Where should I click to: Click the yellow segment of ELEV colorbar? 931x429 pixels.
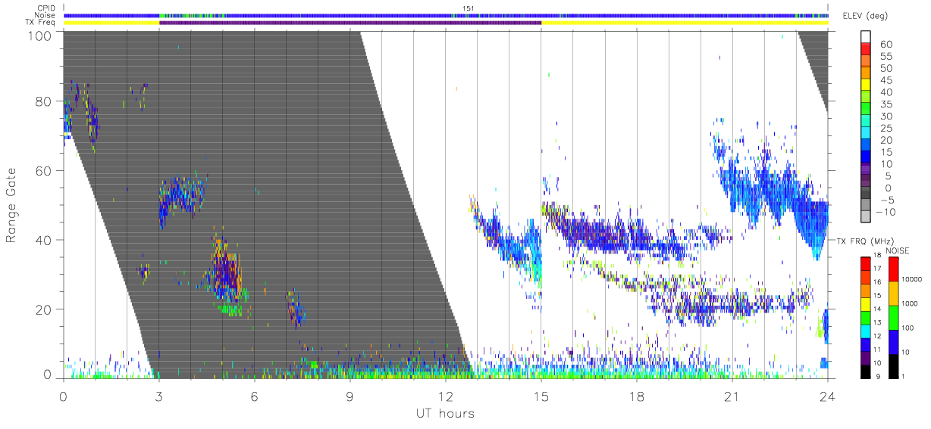867,85
